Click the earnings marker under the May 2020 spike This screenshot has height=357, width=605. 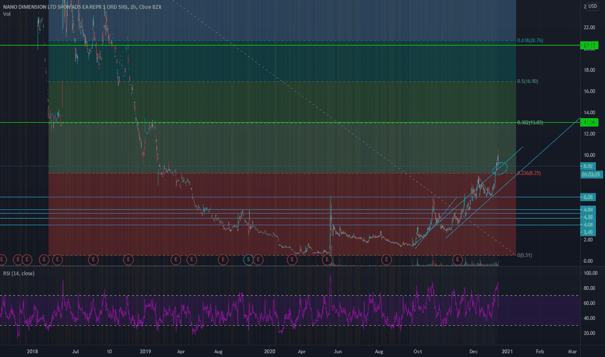(327, 260)
